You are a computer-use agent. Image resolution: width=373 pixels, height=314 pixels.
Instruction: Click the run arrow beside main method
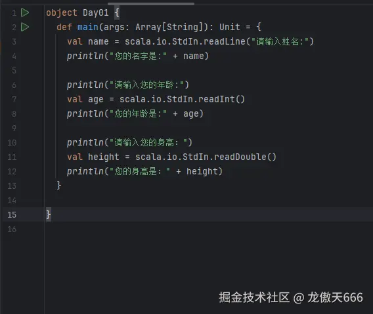25,27
